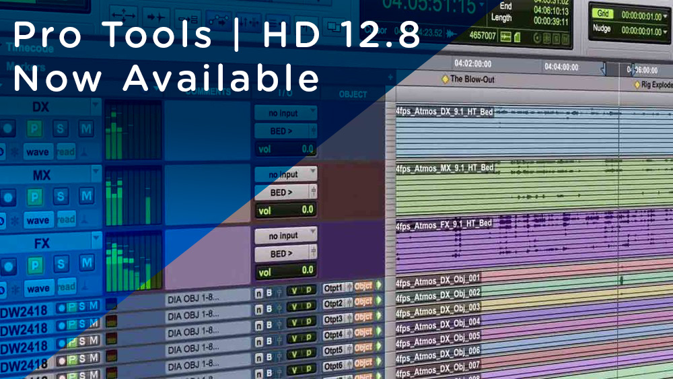Screen dimensions: 673x379
Task: Open FX track 'read' automation mode selector
Action: tap(67, 286)
